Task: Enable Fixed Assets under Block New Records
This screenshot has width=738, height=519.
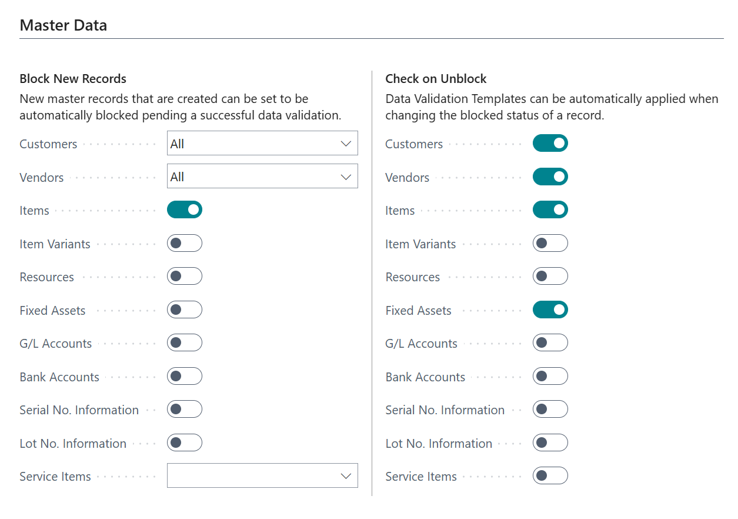Action: click(x=185, y=310)
